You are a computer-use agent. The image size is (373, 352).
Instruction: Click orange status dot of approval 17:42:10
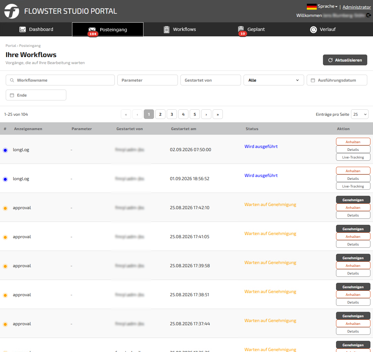click(x=5, y=208)
